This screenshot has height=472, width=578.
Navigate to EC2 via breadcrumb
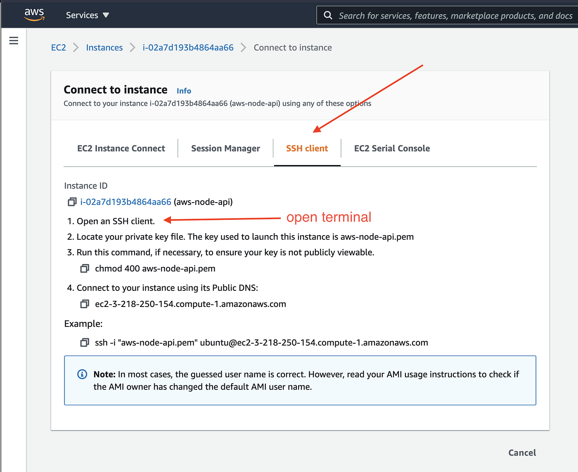pos(58,47)
